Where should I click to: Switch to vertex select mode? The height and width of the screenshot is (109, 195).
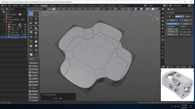[x=49, y=9]
